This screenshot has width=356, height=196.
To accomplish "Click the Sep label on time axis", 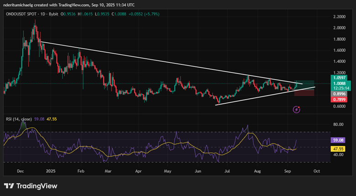I will click(x=288, y=171).
